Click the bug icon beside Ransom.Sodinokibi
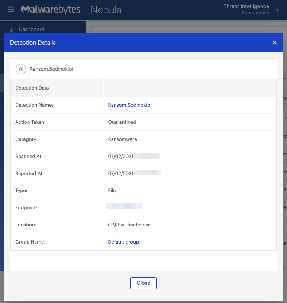Image resolution: width=287 pixels, height=303 pixels. click(x=21, y=69)
